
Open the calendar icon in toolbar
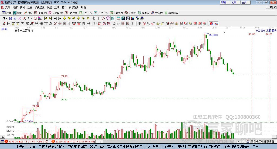tap(118, 18)
